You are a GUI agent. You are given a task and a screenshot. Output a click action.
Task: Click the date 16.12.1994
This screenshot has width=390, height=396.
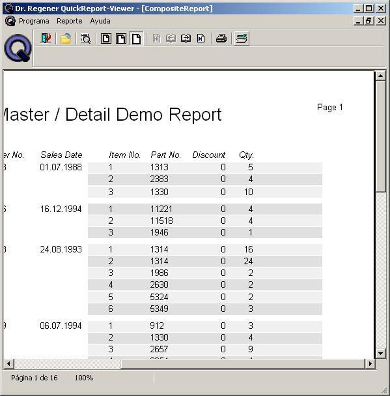click(61, 209)
